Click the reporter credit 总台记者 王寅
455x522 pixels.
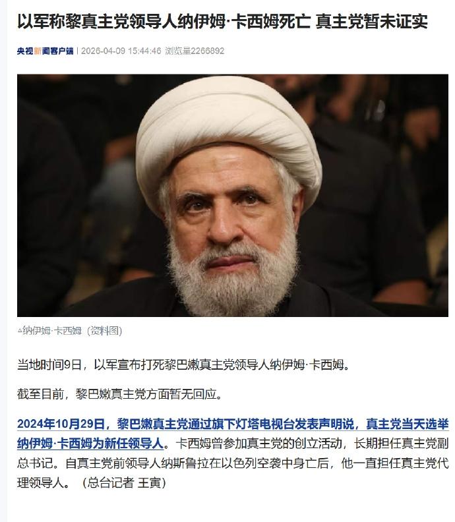click(x=124, y=482)
